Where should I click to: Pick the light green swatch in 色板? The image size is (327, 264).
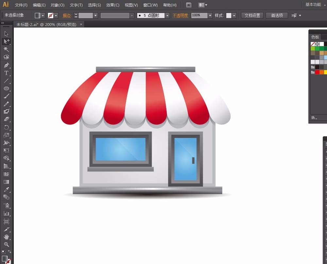pos(313,48)
